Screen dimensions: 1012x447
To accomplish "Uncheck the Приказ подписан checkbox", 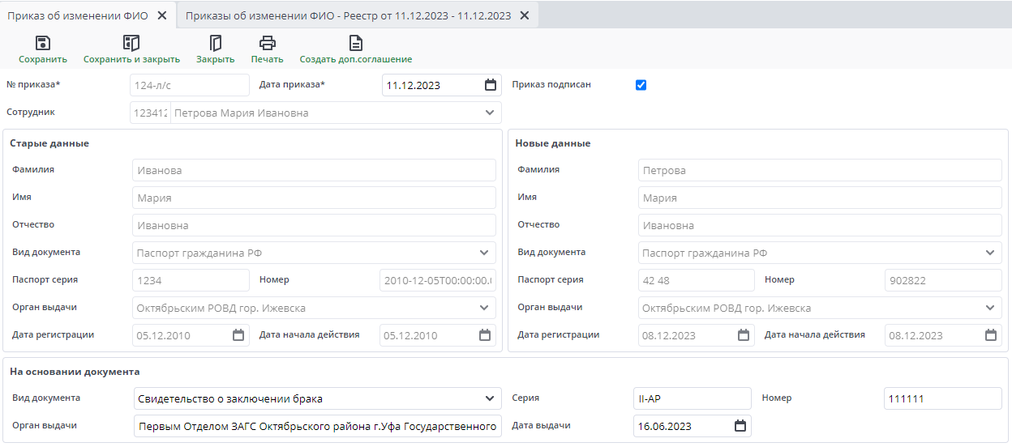I will (x=641, y=85).
